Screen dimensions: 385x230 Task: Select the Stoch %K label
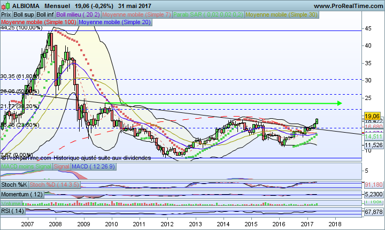(x=14, y=185)
